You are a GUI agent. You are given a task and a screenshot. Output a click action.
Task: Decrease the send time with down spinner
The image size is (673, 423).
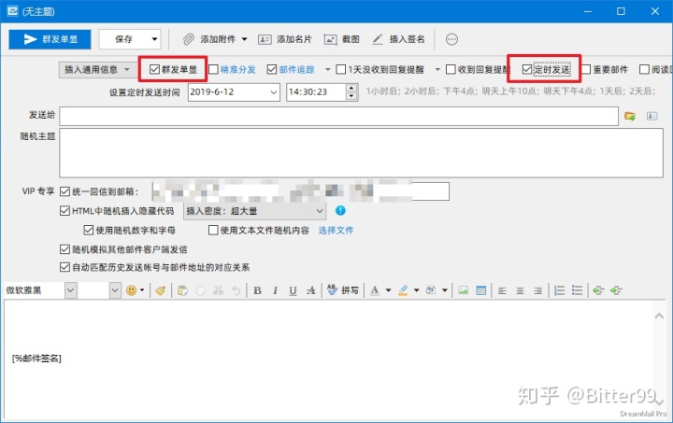[351, 96]
